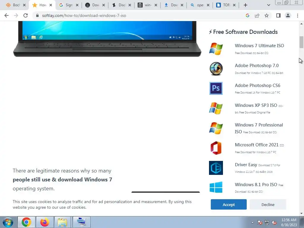
Task: Open the profile avatar icon
Action: tap(288, 15)
